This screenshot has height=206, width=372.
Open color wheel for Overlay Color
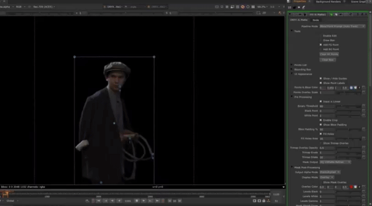(355, 187)
